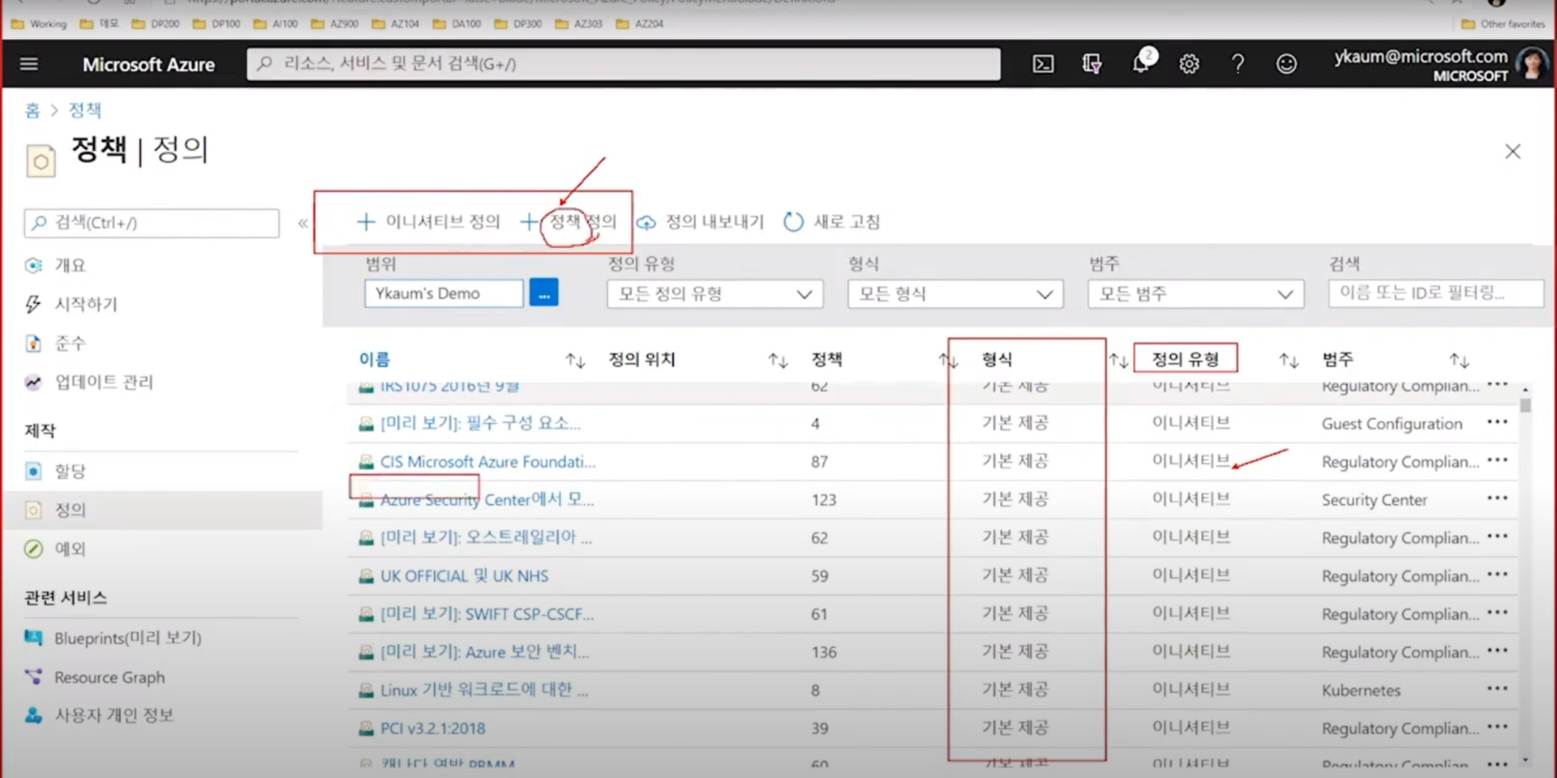Open Azure Security Center에서 모... definition
This screenshot has height=778, width=1557.
[x=487, y=500]
